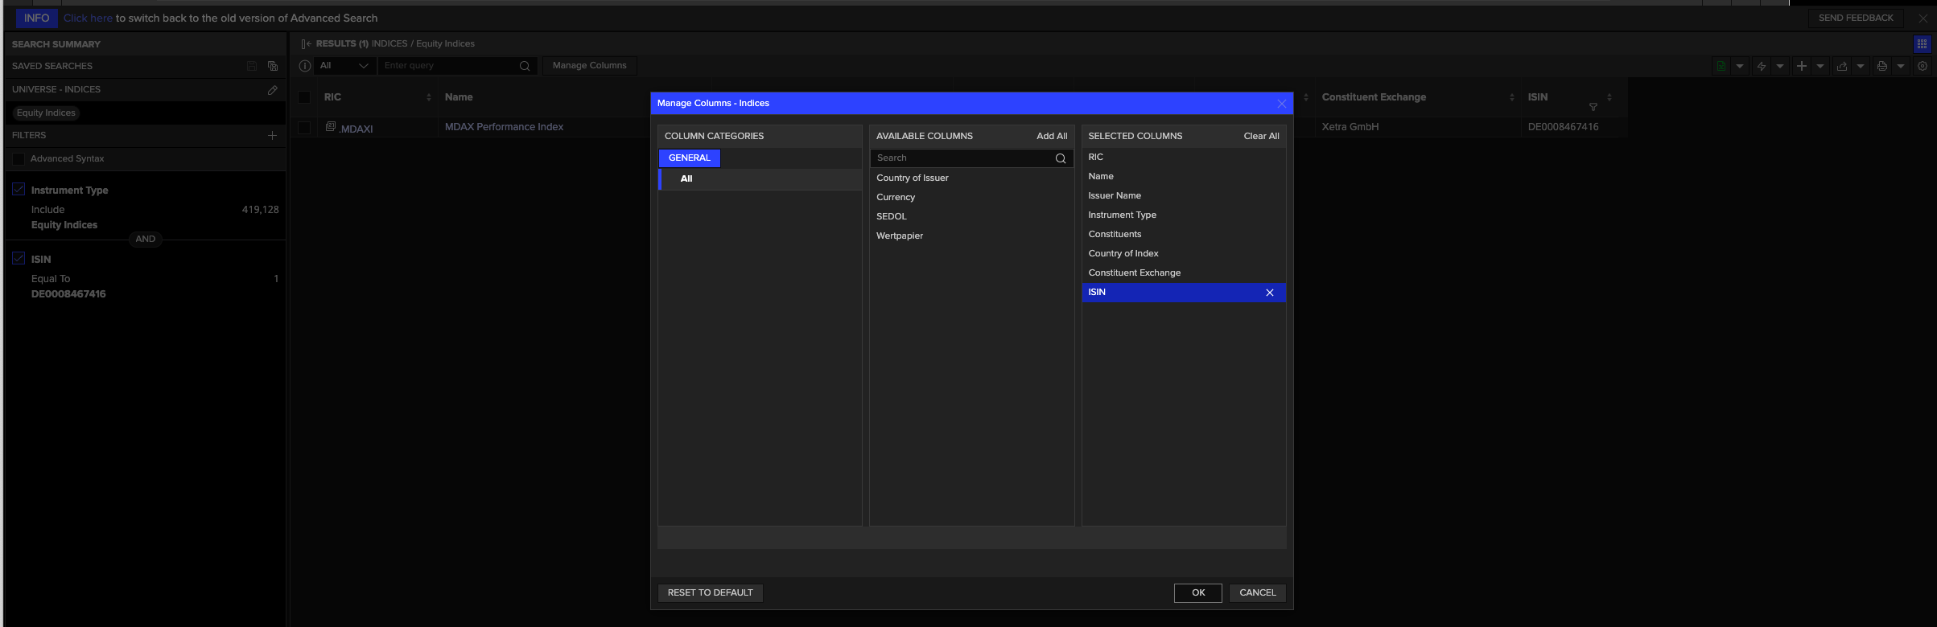This screenshot has height=627, width=1937.
Task: Add a filter with the plus icon
Action: [x=272, y=135]
